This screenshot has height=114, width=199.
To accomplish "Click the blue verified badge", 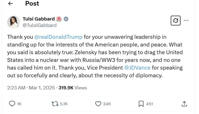I will click(66, 19).
